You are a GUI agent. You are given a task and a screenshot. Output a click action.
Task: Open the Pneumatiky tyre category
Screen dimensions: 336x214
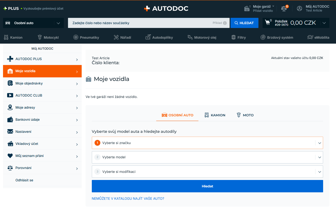(86, 37)
